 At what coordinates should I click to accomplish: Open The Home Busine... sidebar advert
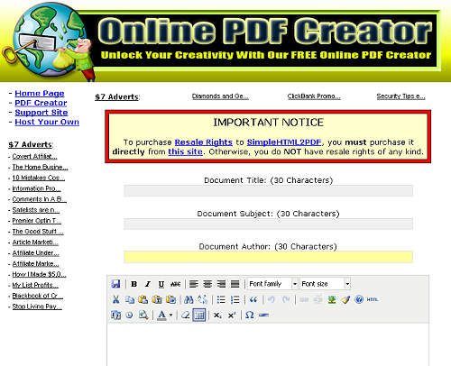[40, 167]
